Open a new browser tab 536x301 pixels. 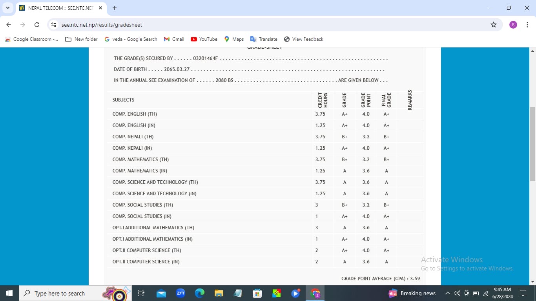[115, 8]
